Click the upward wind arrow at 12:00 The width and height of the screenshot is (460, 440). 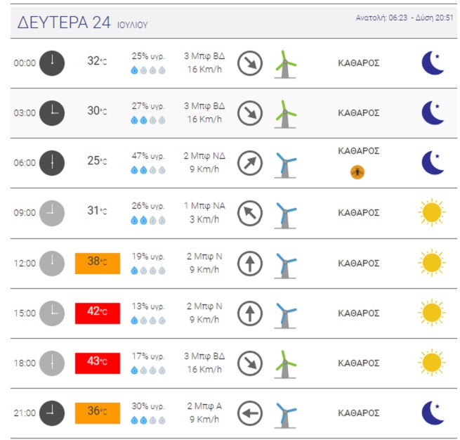point(249,264)
